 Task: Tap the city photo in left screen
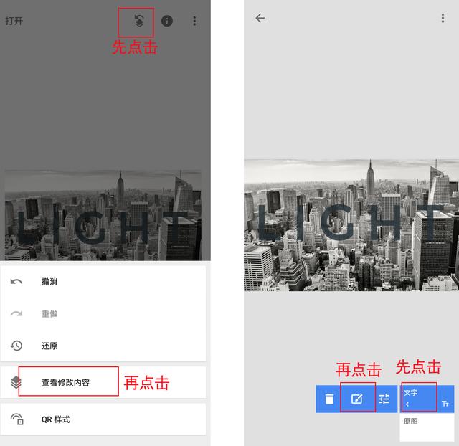[x=103, y=215]
